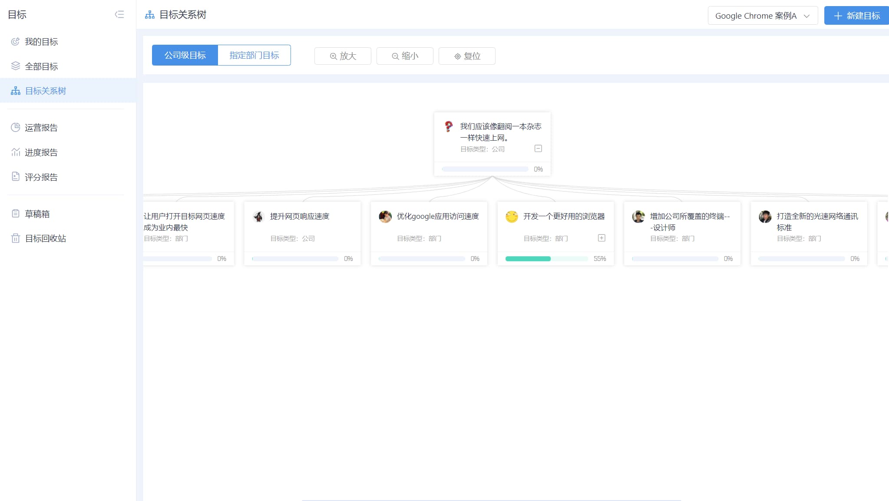Click the 放大 zoom-in button

[x=343, y=56]
